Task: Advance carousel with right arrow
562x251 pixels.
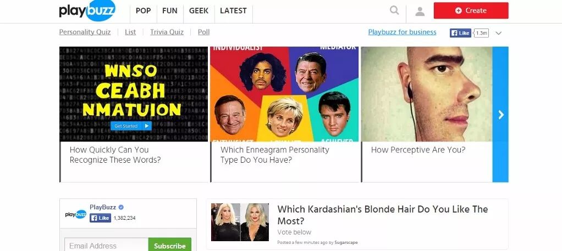Action: (x=501, y=115)
